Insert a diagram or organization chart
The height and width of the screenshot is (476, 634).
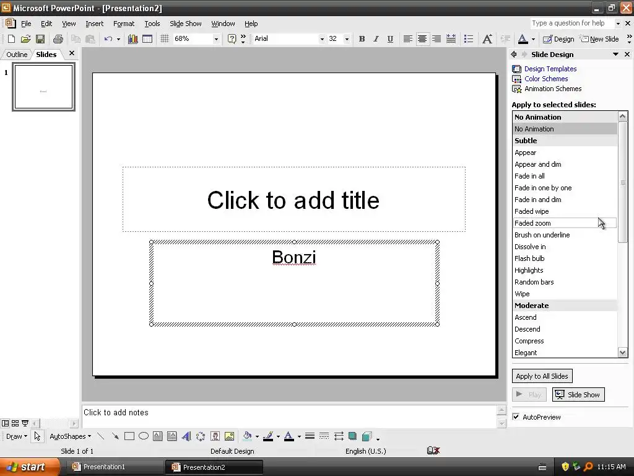click(x=201, y=436)
